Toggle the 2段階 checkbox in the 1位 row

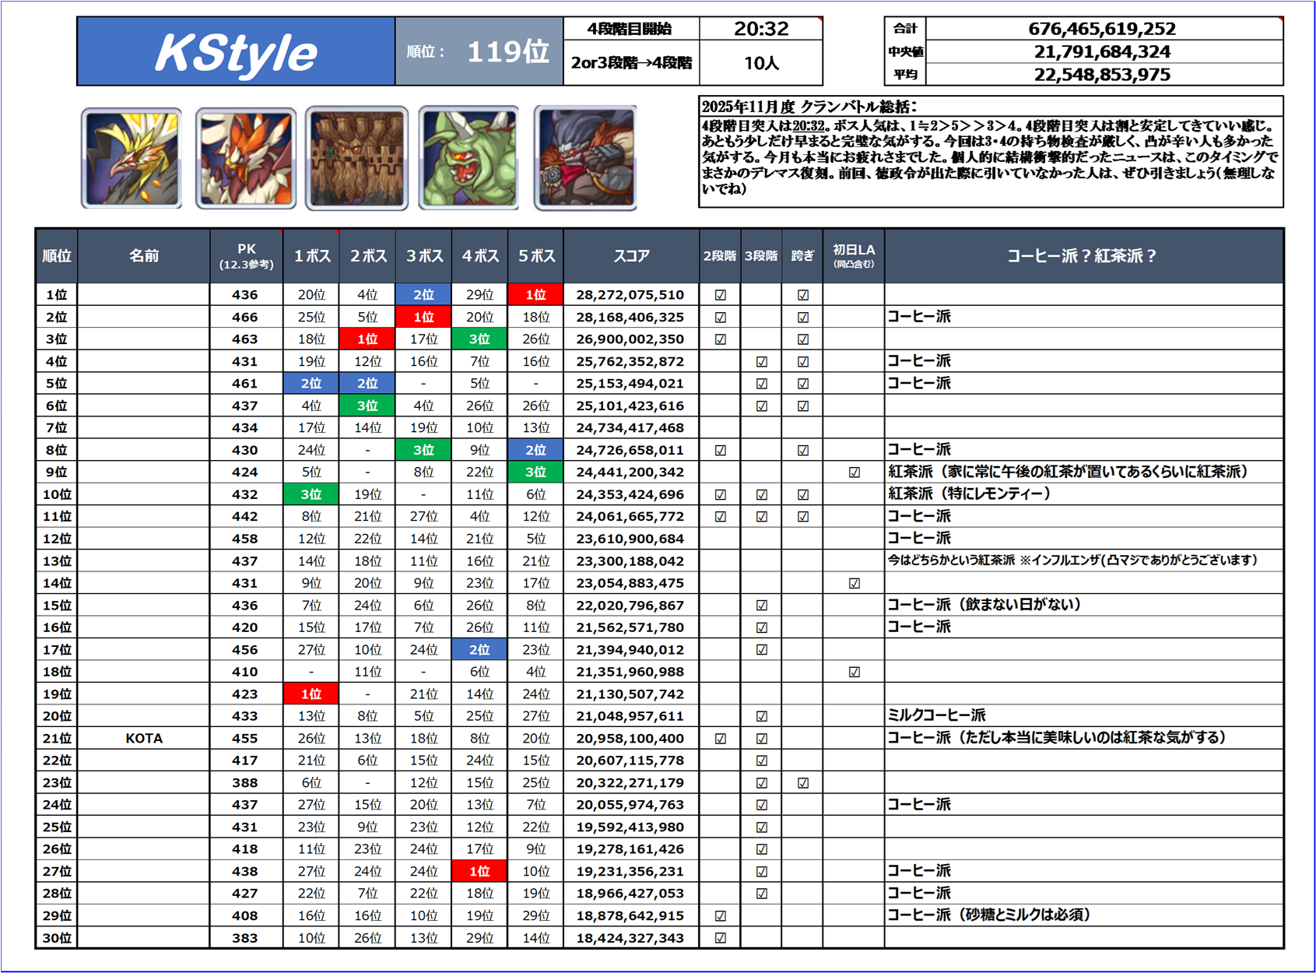pos(720,295)
